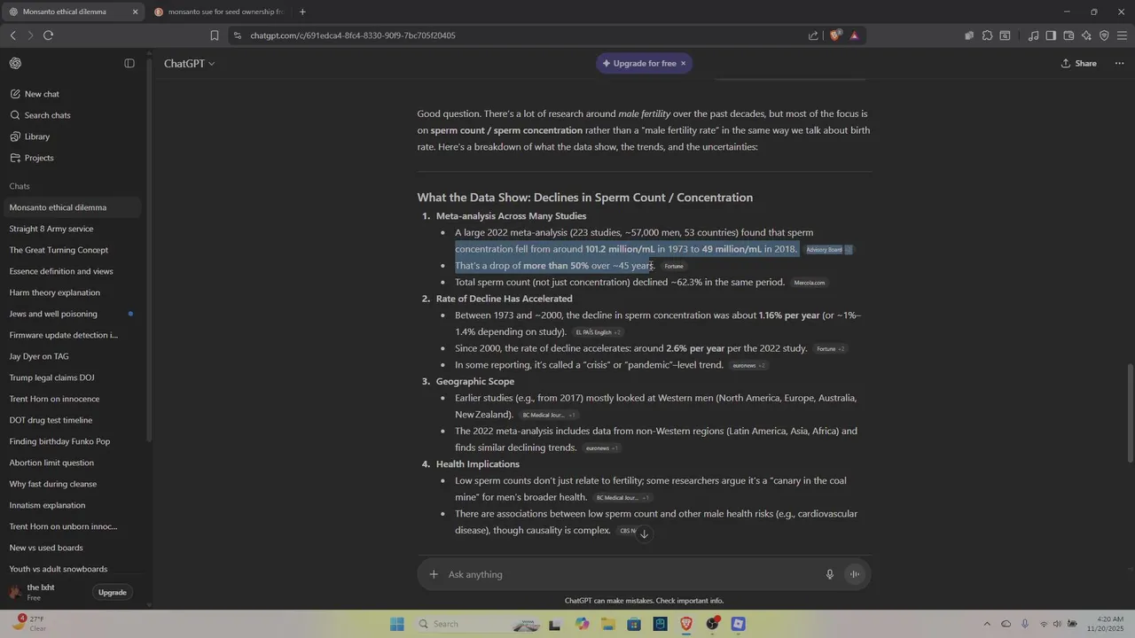The image size is (1135, 638).
Task: Click the music note playlist icon
Action: click(x=1033, y=35)
